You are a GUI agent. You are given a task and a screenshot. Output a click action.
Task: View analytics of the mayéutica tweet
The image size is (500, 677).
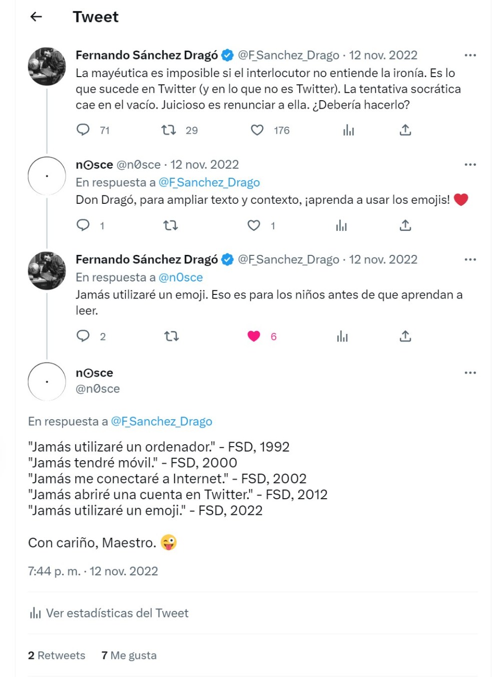click(348, 131)
